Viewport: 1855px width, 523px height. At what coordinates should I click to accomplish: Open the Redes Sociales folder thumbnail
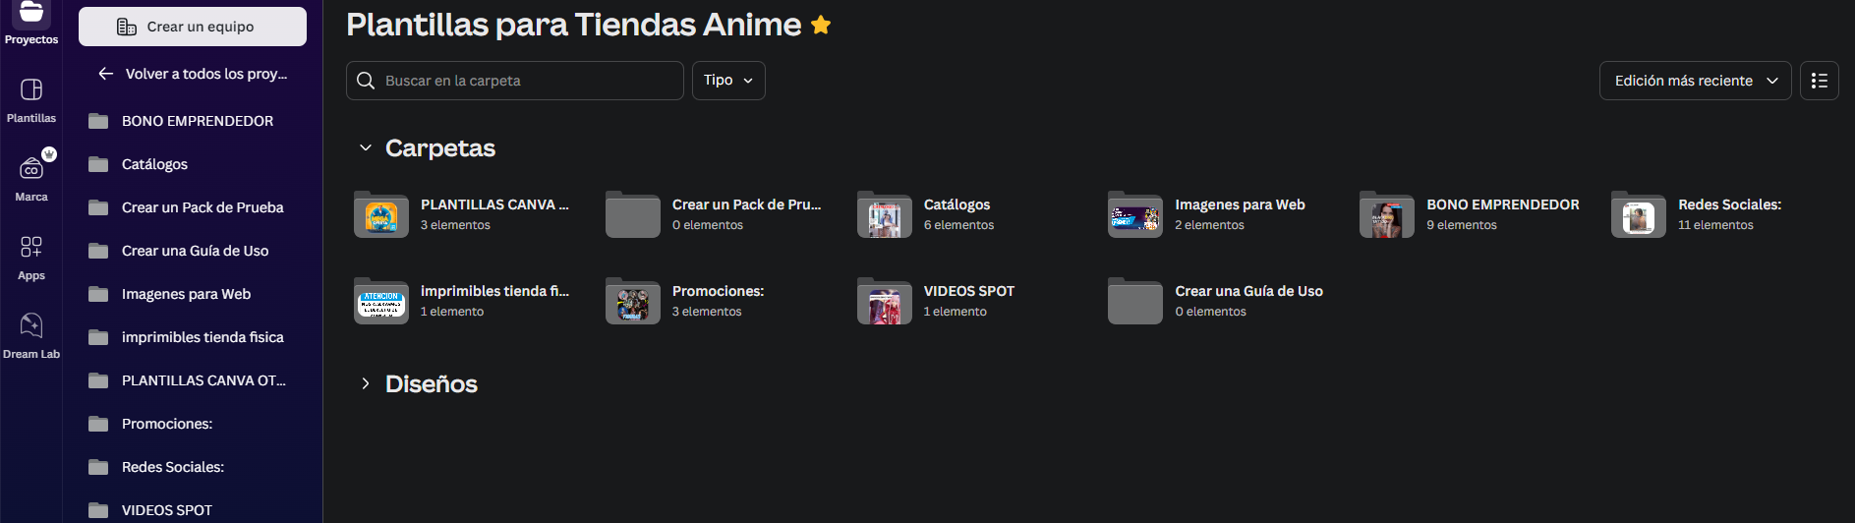click(x=1638, y=215)
